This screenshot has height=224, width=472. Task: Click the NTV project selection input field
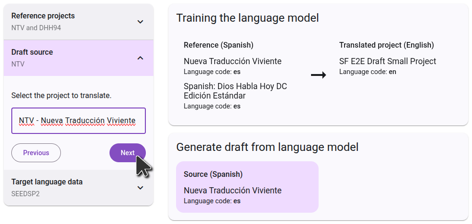pos(78,121)
